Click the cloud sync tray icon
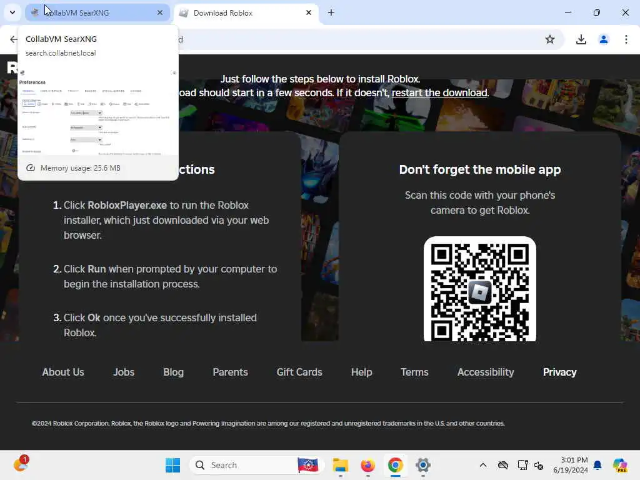Image resolution: width=640 pixels, height=480 pixels. coord(503,465)
